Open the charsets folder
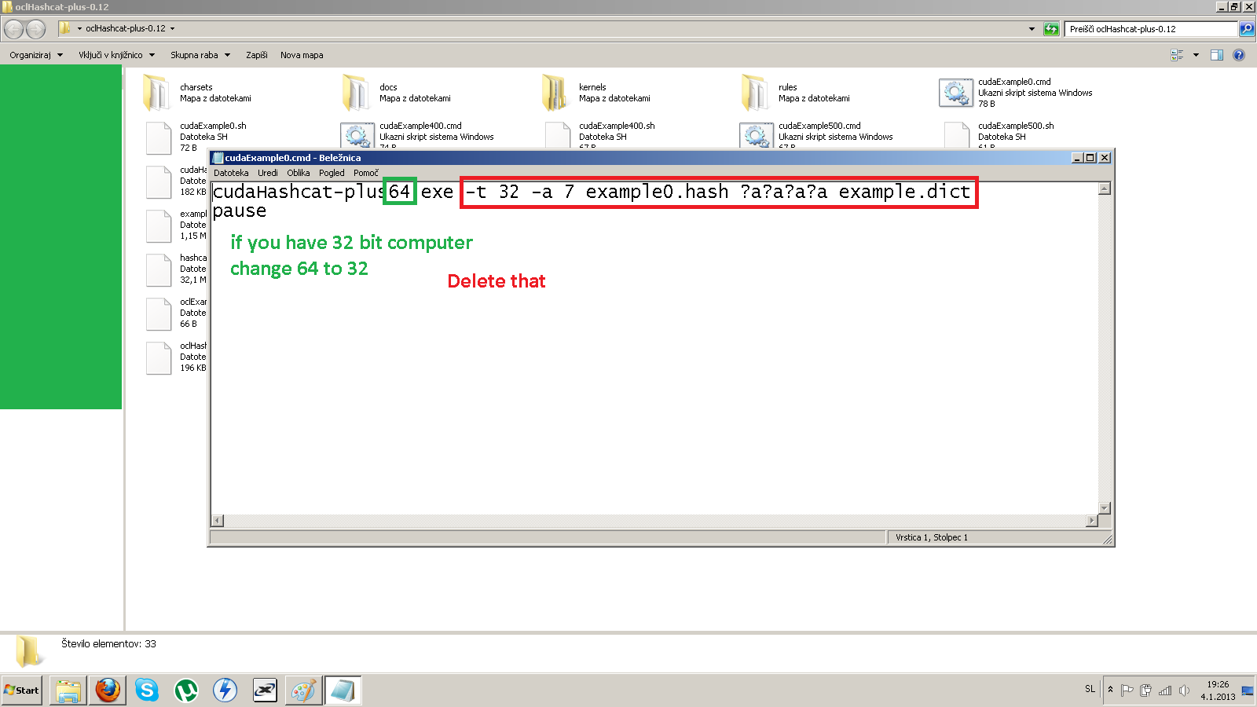This screenshot has height=707, width=1257. point(156,93)
